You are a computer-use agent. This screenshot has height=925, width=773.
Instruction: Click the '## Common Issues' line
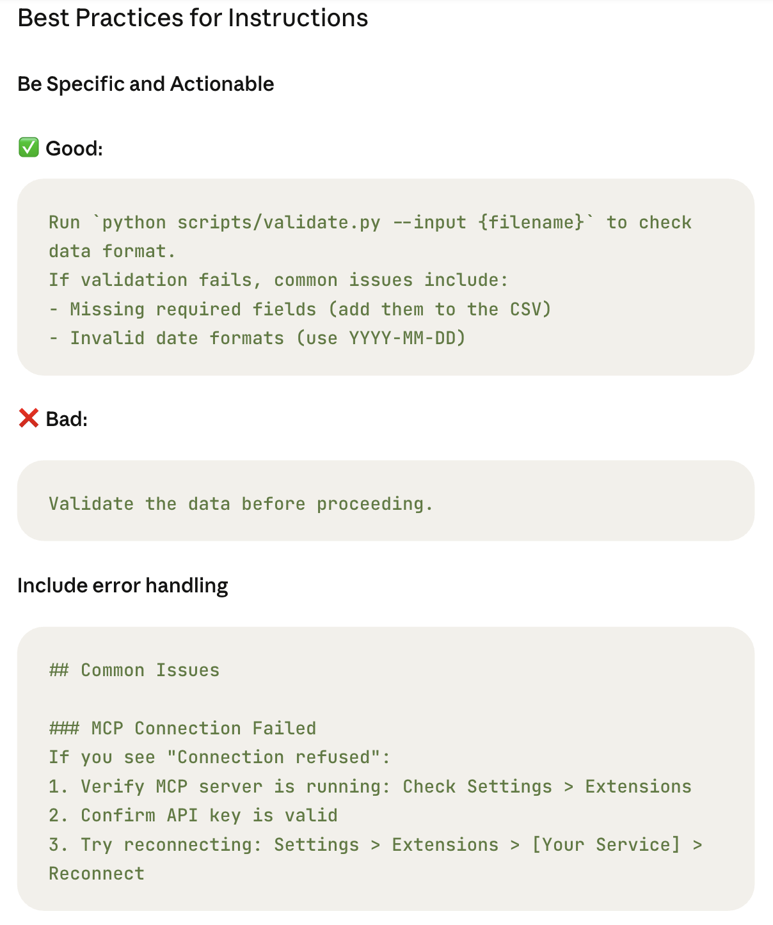pyautogui.click(x=134, y=670)
